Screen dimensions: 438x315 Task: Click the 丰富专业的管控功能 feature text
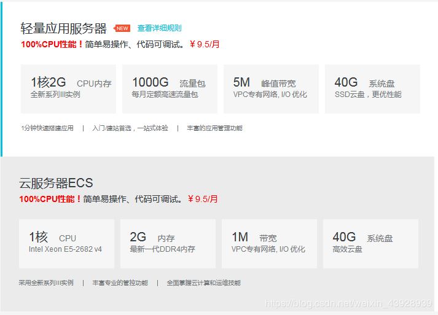[x=120, y=283]
